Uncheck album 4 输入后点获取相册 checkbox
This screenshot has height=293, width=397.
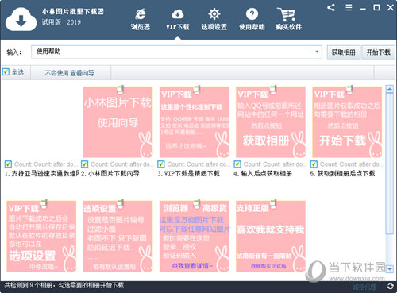tap(237, 164)
